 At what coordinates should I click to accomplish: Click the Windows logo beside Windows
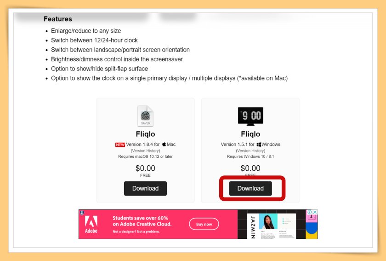258,145
